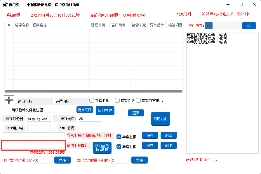Image resolution: width=261 pixels, height=174 pixels.
Task: Click 测试 on the email address row
Action: click(x=168, y=135)
